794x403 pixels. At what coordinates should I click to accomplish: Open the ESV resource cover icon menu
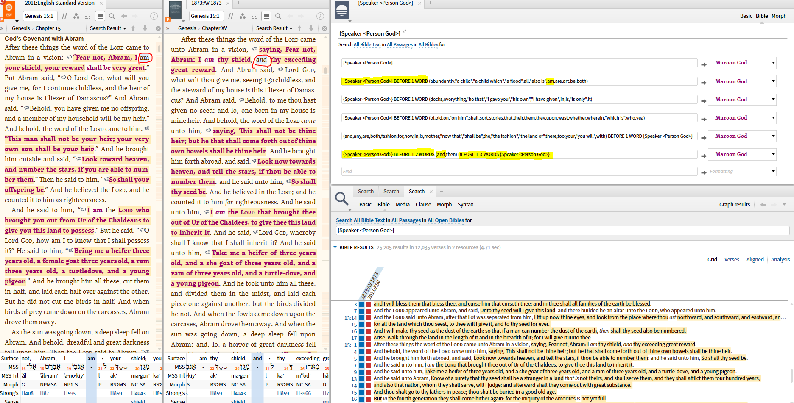[9, 11]
